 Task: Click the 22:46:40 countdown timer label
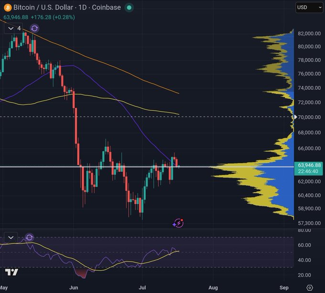tap(308, 171)
